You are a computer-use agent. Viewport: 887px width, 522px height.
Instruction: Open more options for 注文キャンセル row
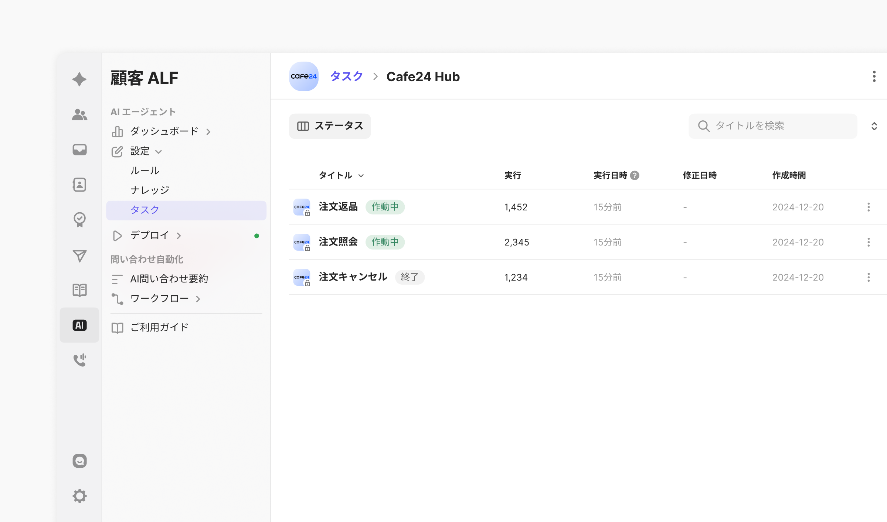coord(869,277)
